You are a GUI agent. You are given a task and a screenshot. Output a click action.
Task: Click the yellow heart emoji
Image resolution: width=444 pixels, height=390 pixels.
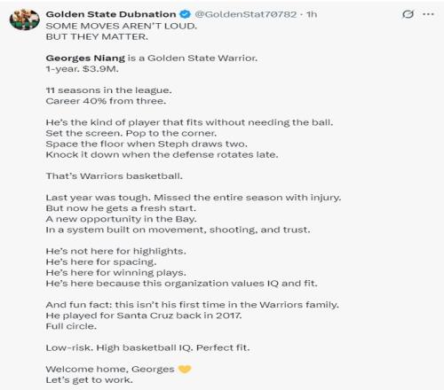[x=185, y=369]
